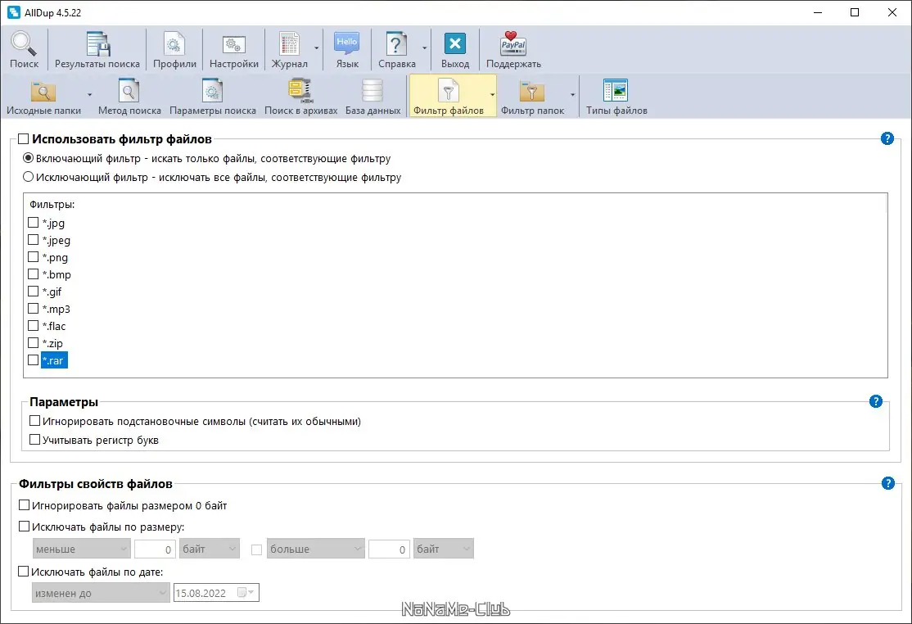
Task: Toggle checkbox before больше dropdown
Action: tap(256, 549)
